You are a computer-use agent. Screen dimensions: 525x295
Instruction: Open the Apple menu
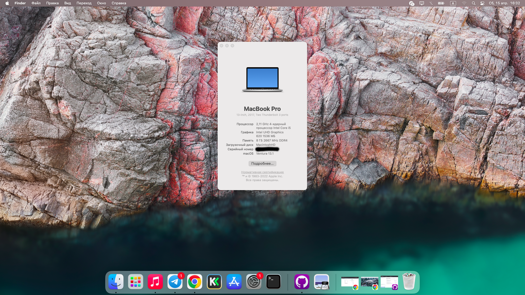(x=7, y=3)
